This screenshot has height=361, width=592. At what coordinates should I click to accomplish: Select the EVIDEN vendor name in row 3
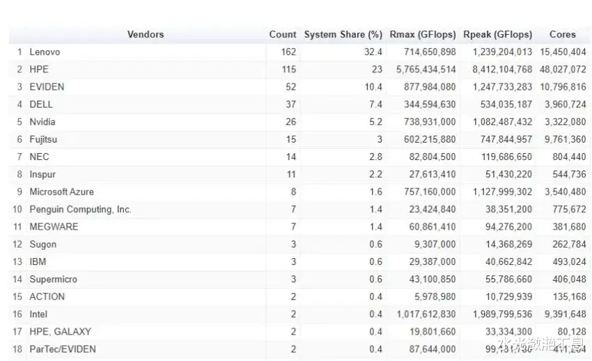click(x=47, y=87)
